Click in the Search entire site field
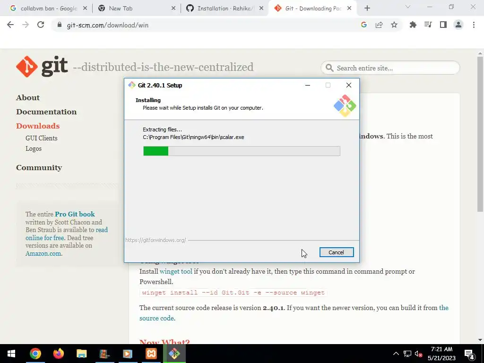Screen dimensions: 484x363 pyautogui.click(x=390, y=68)
